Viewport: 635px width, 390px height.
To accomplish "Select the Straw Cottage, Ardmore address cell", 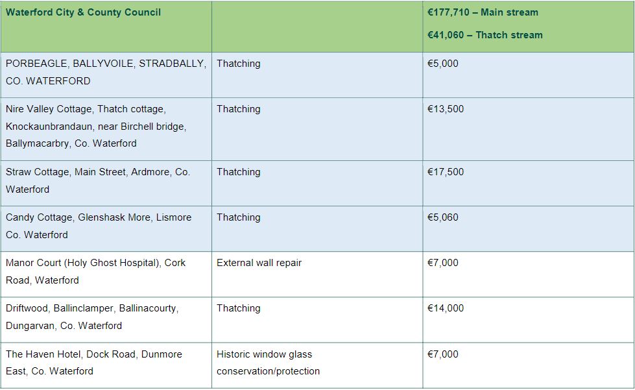I will click(x=98, y=180).
